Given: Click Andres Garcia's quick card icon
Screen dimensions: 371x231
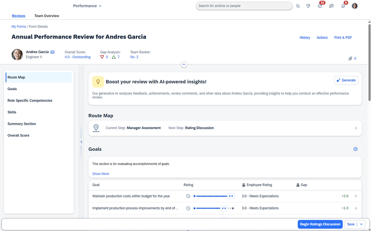Looking at the screenshot, I should pos(52,52).
